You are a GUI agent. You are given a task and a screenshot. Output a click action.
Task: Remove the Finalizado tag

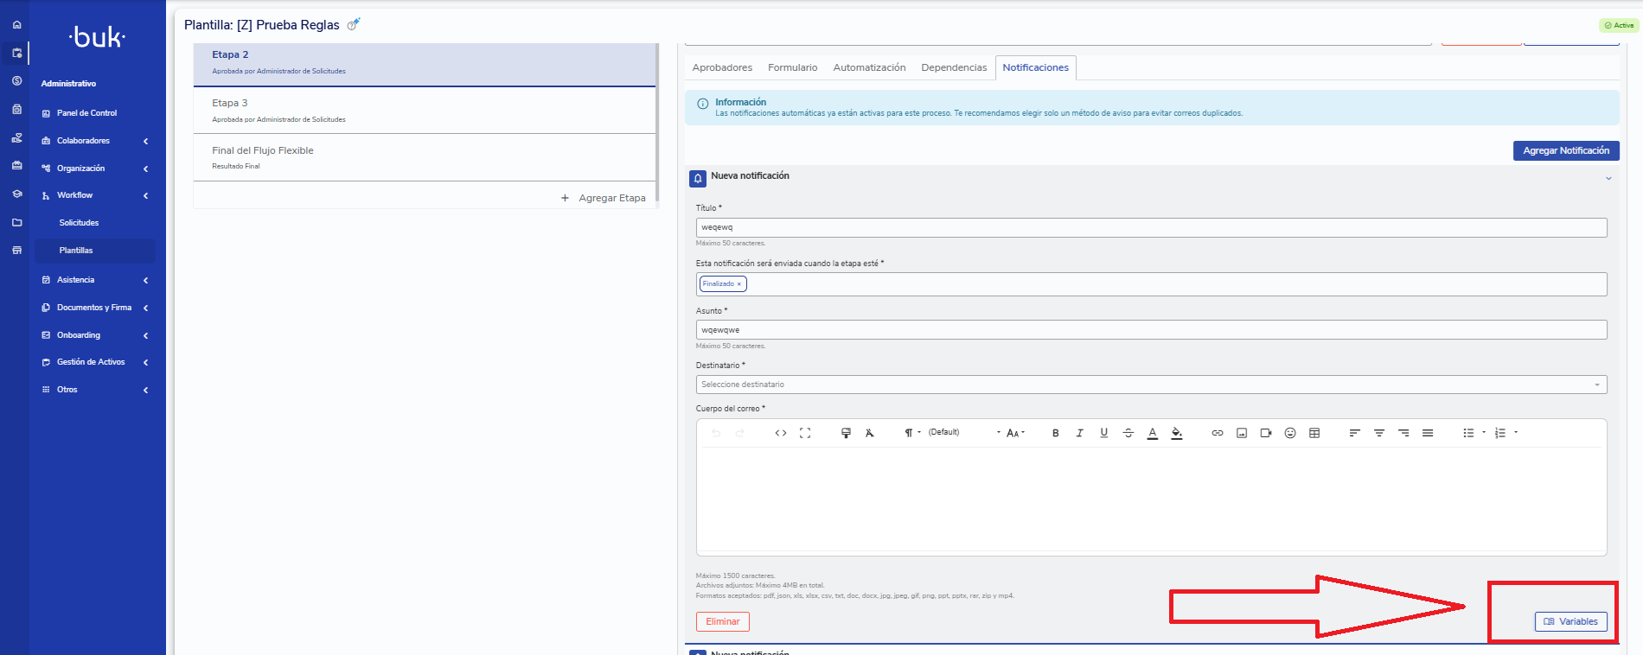point(738,284)
